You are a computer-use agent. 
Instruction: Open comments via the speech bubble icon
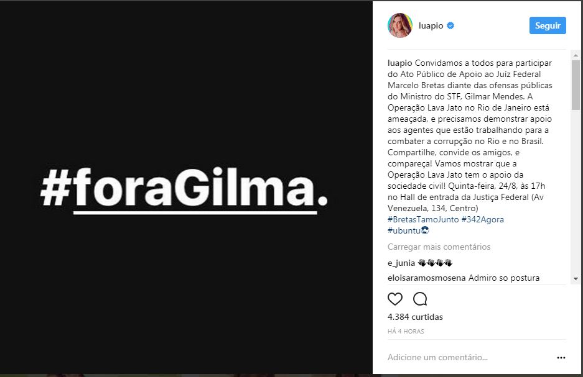point(420,299)
